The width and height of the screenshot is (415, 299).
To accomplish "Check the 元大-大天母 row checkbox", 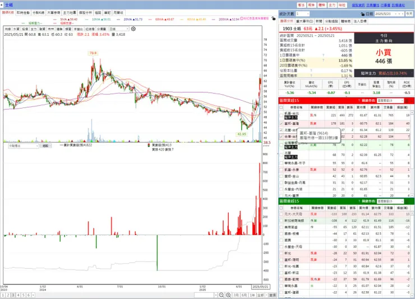I will tap(281, 214).
